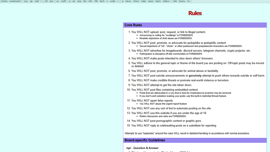The width and height of the screenshot is (270, 152).
Task: Go to the booru link
Action: 182,1
